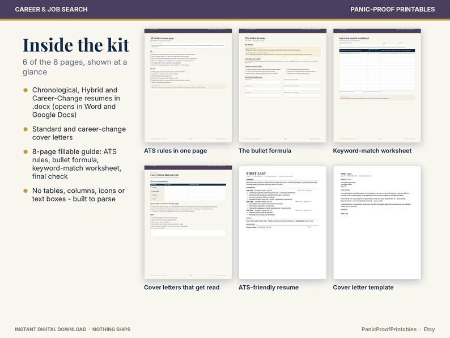This screenshot has width=450, height=338.
Task: Click the 'Cover letter template' caption
Action: click(x=363, y=288)
